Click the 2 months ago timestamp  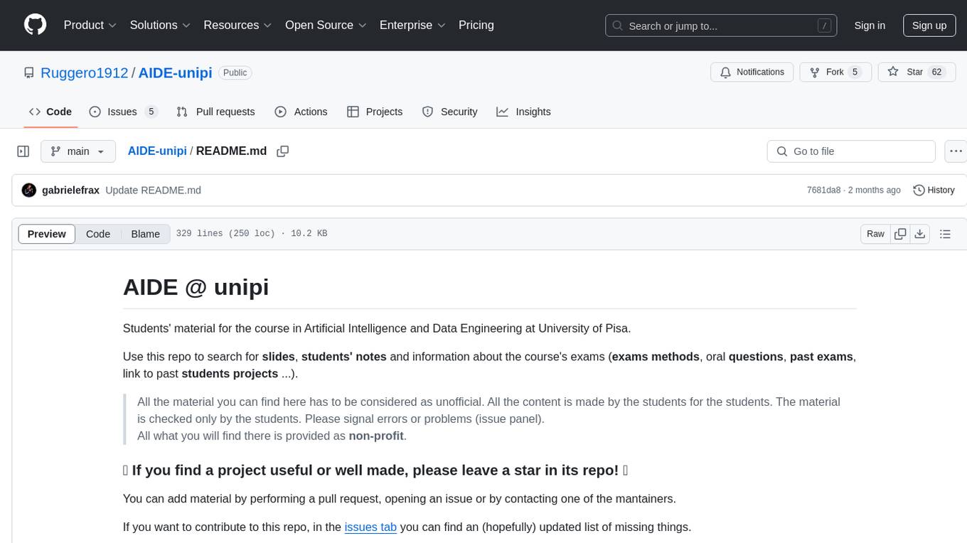click(873, 190)
